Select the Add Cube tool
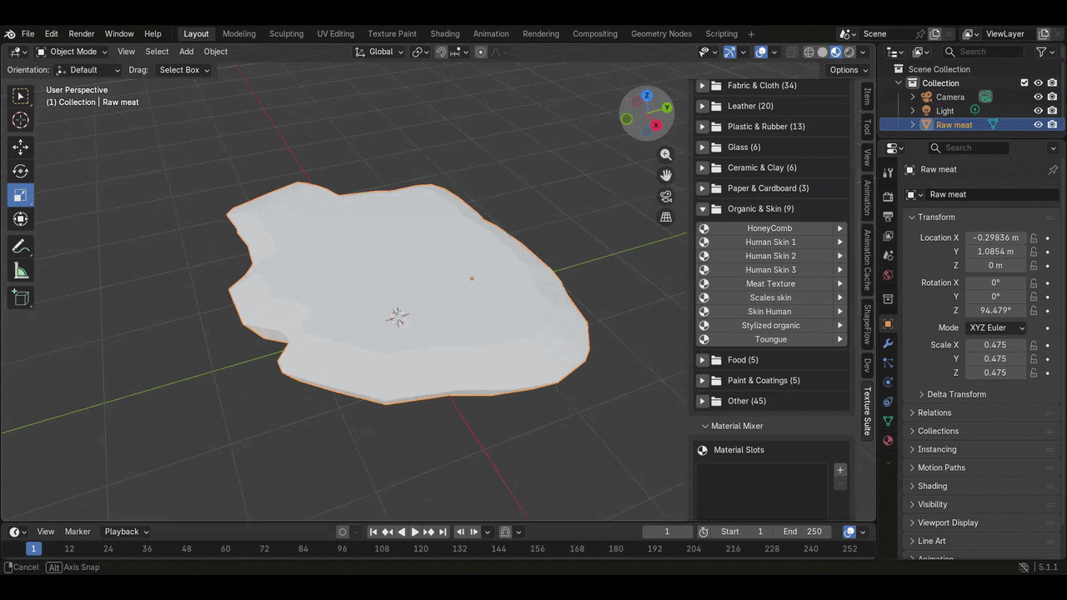 coord(21,297)
